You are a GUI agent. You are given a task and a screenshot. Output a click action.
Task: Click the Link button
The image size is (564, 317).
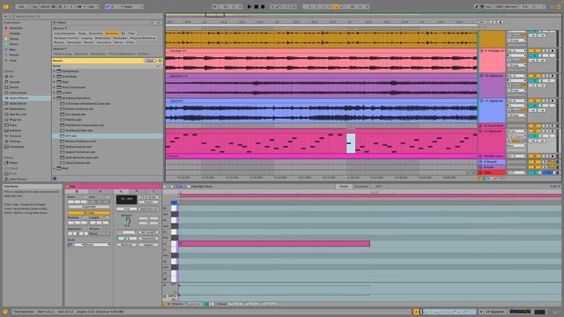coord(21,6)
